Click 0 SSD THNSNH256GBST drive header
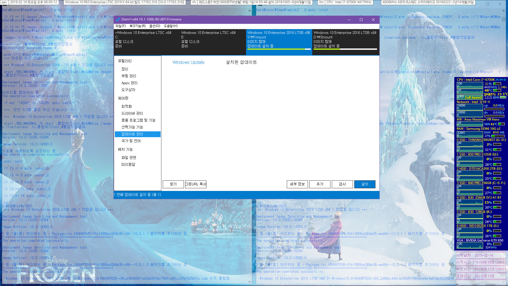The height and width of the screenshot is (286, 508). point(481,140)
